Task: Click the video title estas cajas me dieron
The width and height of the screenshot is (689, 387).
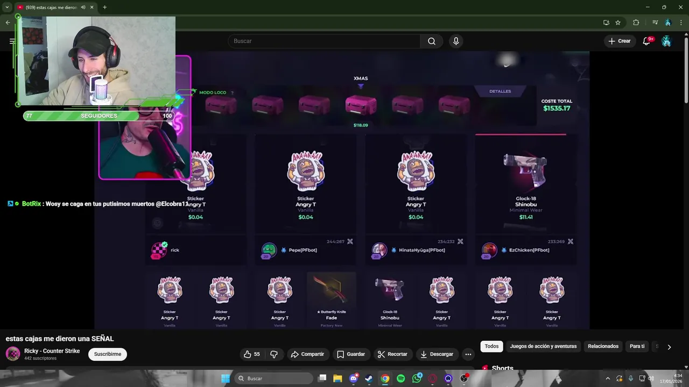Action: click(x=60, y=339)
